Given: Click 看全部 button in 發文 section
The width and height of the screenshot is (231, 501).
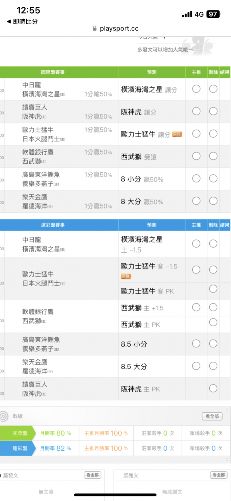Looking at the screenshot, I should click(93, 475).
